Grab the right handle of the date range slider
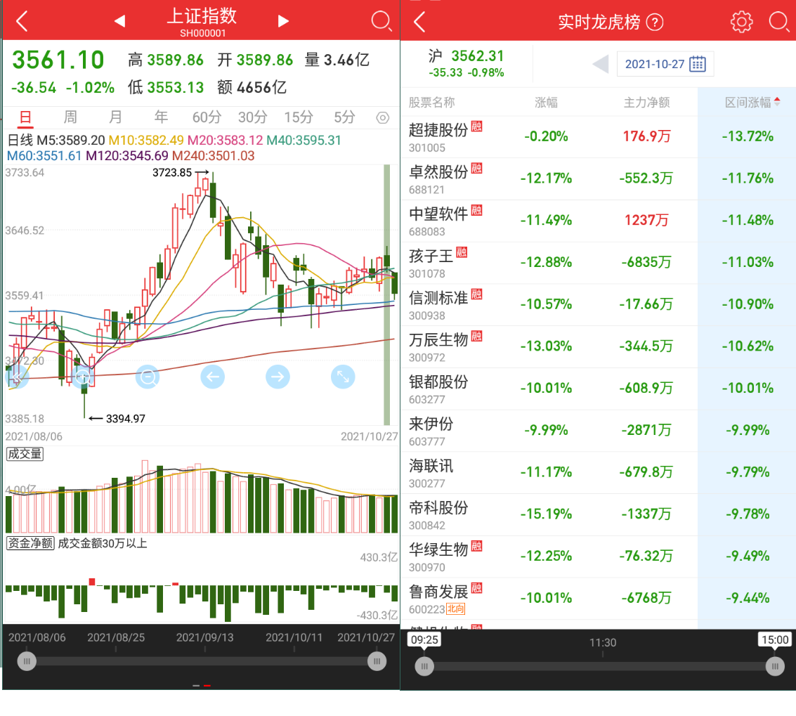This screenshot has width=796, height=716. (377, 661)
